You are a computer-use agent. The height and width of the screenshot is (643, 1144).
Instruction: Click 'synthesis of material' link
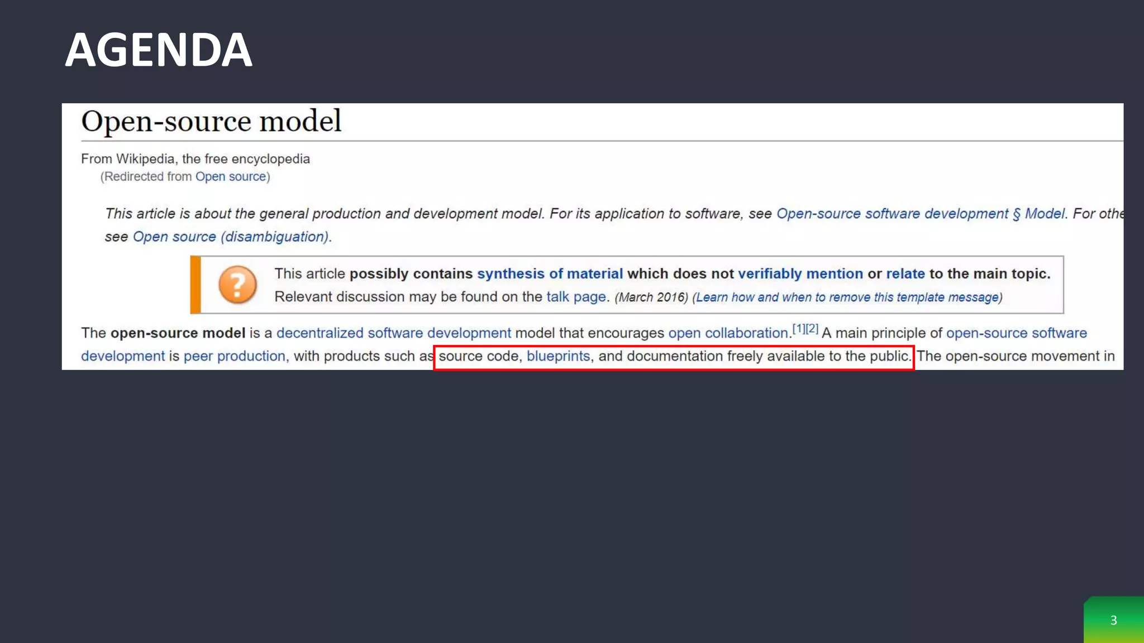coord(550,274)
